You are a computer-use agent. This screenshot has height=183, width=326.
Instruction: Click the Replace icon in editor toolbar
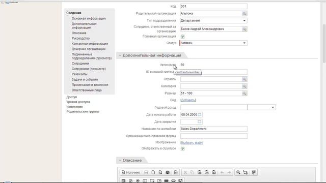(246, 172)
